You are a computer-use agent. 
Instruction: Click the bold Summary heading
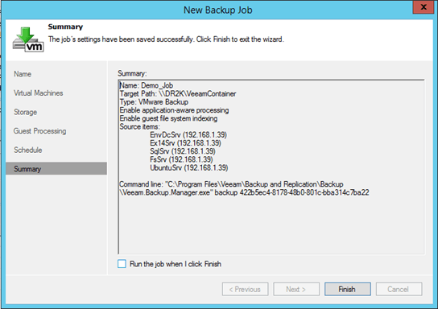click(x=65, y=27)
